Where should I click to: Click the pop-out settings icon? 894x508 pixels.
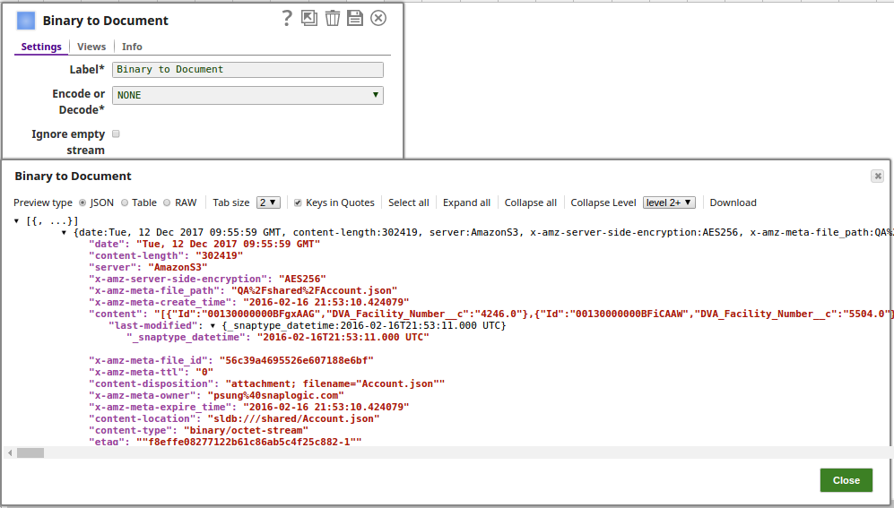coord(309,18)
